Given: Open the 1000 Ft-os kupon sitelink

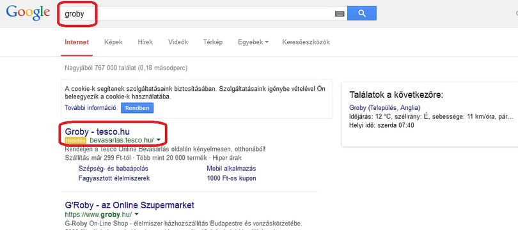Looking at the screenshot, I should 232,178.
